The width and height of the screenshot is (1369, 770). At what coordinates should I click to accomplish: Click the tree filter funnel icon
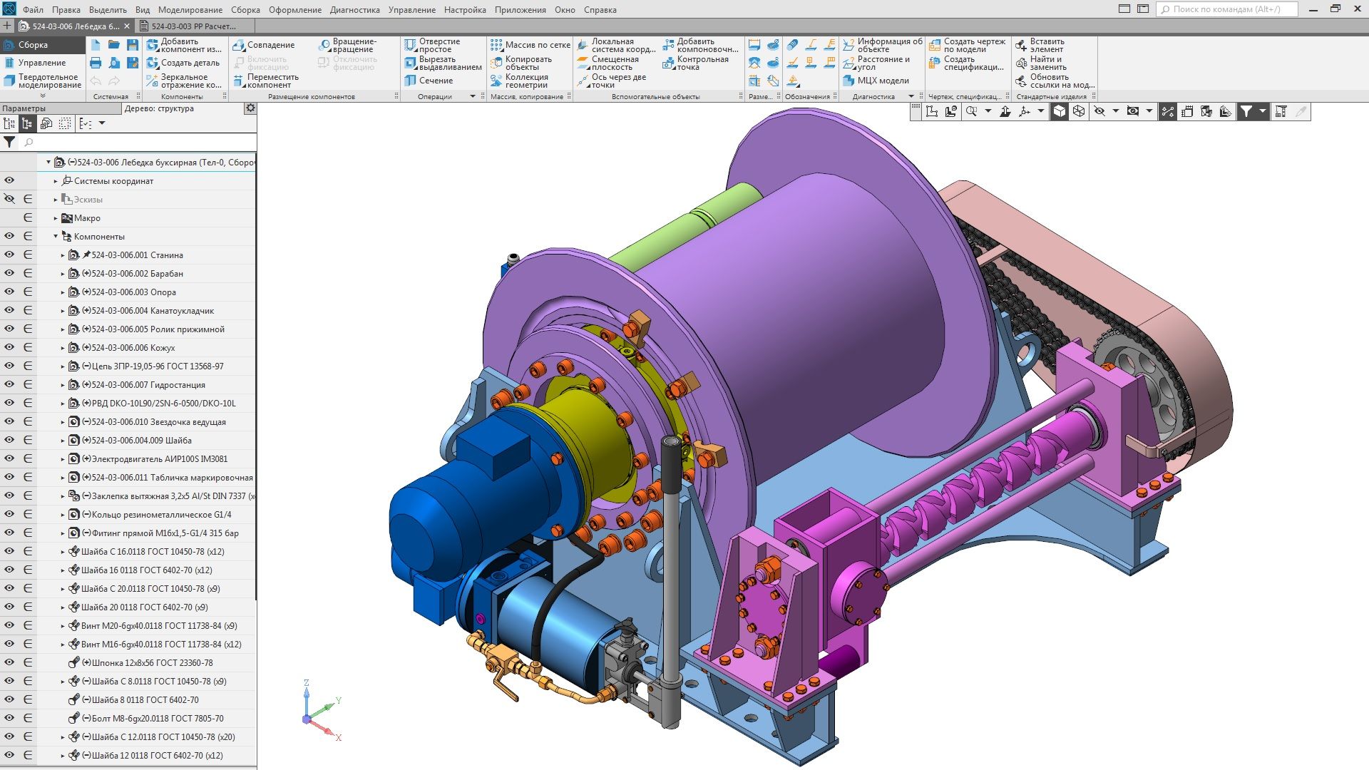[9, 142]
